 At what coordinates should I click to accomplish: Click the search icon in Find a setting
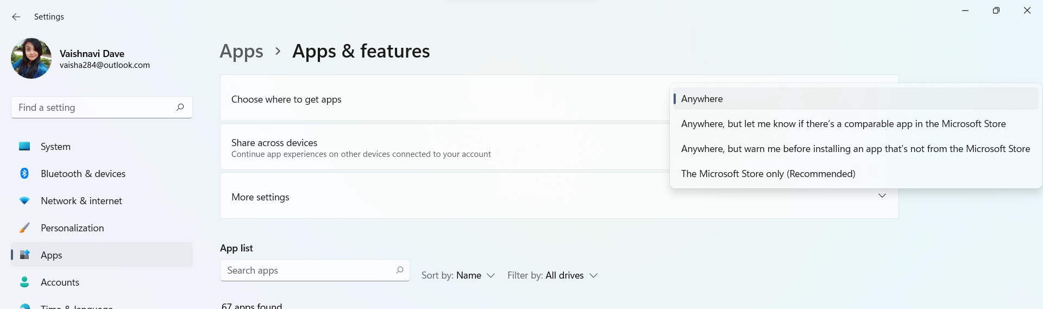[x=180, y=107]
